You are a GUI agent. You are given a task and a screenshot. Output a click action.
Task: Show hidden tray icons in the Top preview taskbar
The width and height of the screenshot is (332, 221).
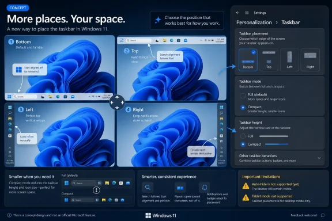pos(201,40)
